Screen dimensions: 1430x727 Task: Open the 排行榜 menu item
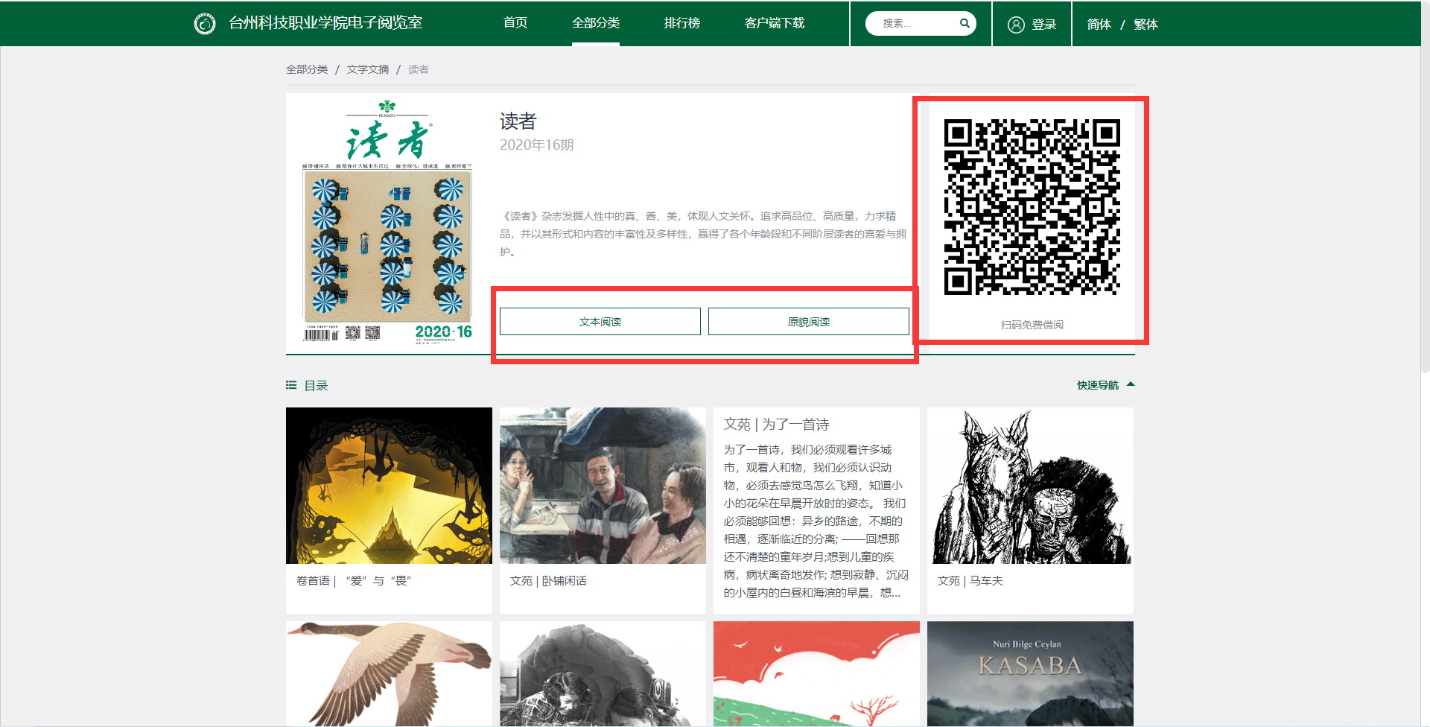[x=682, y=23]
